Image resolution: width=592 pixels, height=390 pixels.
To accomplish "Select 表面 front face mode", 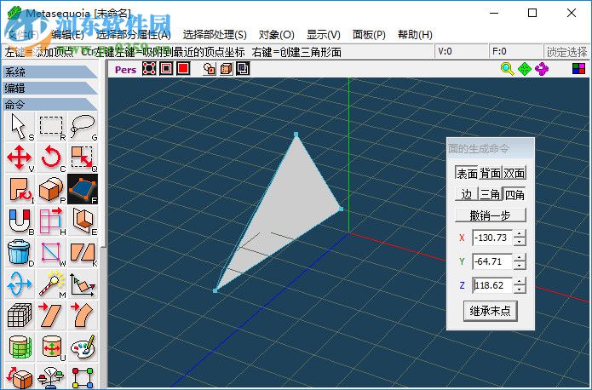I will tap(467, 173).
